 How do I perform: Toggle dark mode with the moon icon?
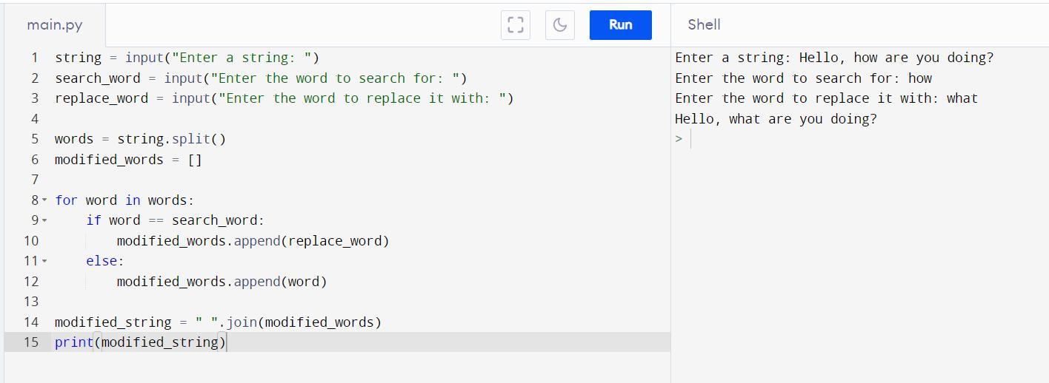(x=560, y=25)
